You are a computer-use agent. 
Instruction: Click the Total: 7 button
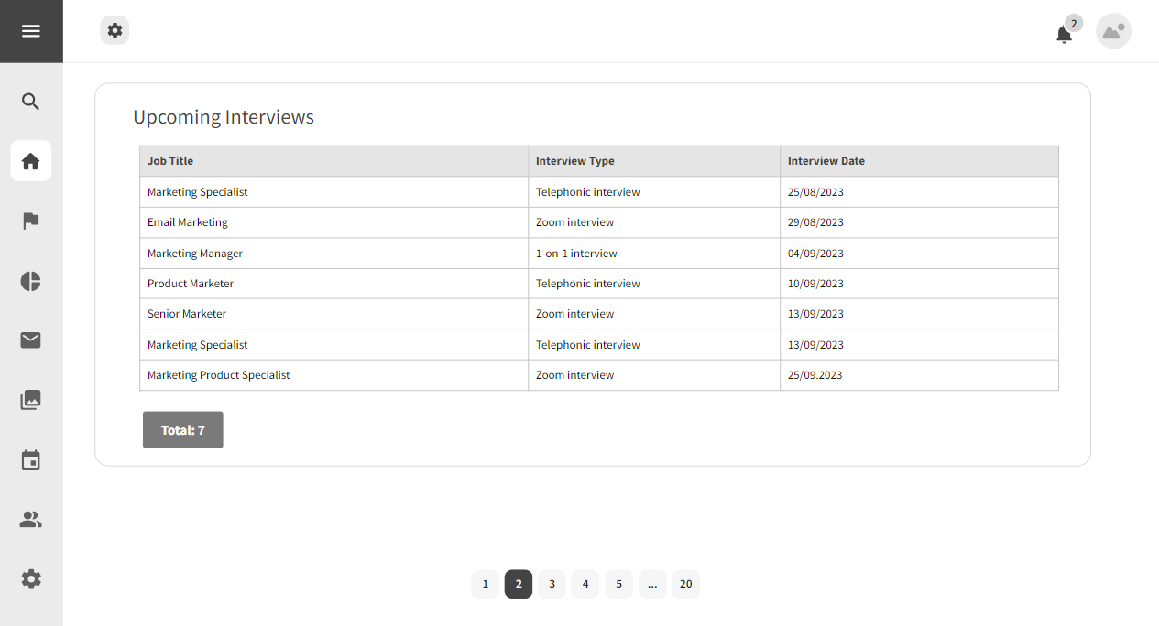tap(182, 429)
